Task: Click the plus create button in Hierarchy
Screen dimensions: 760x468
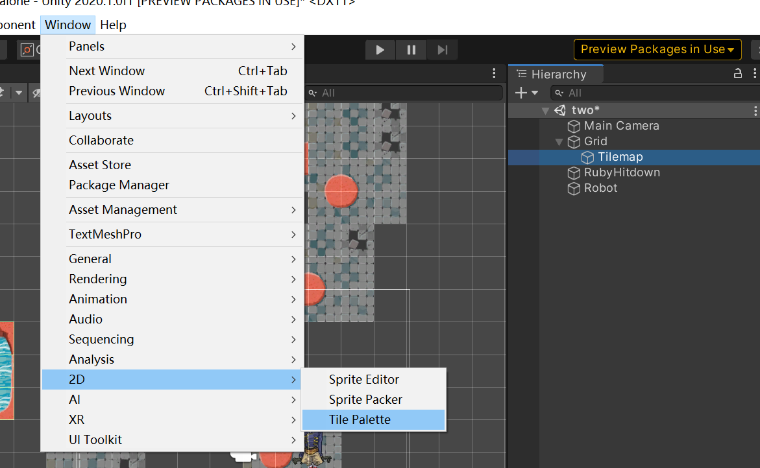Action: coord(521,93)
